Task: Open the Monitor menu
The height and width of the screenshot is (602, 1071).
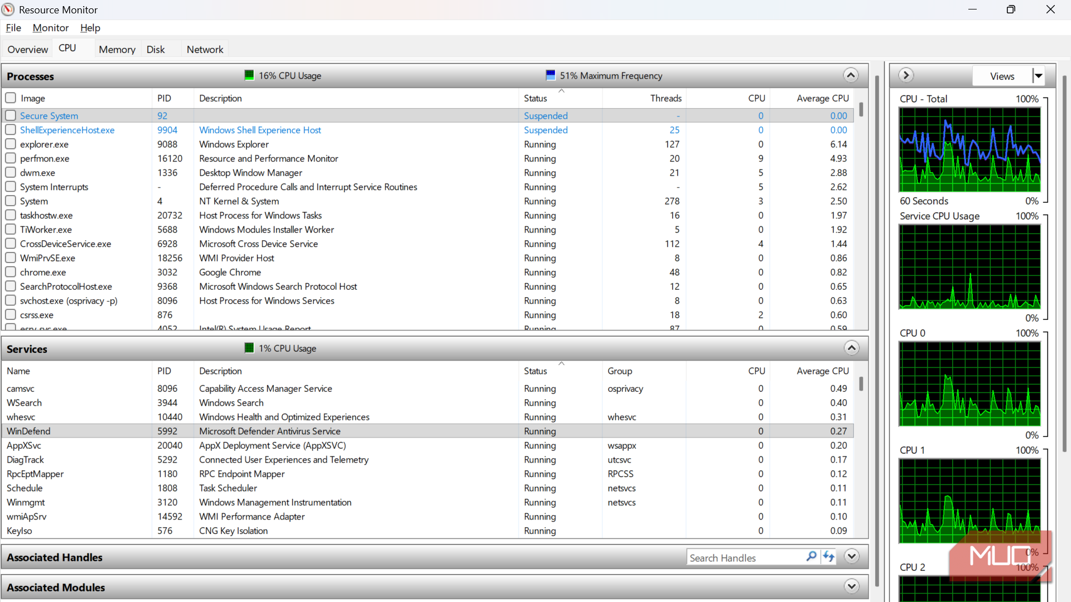Action: click(51, 28)
